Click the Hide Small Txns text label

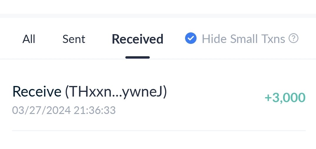tap(243, 39)
